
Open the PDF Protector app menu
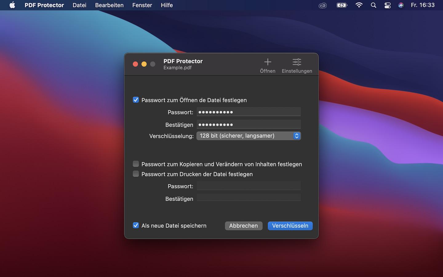tap(44, 5)
